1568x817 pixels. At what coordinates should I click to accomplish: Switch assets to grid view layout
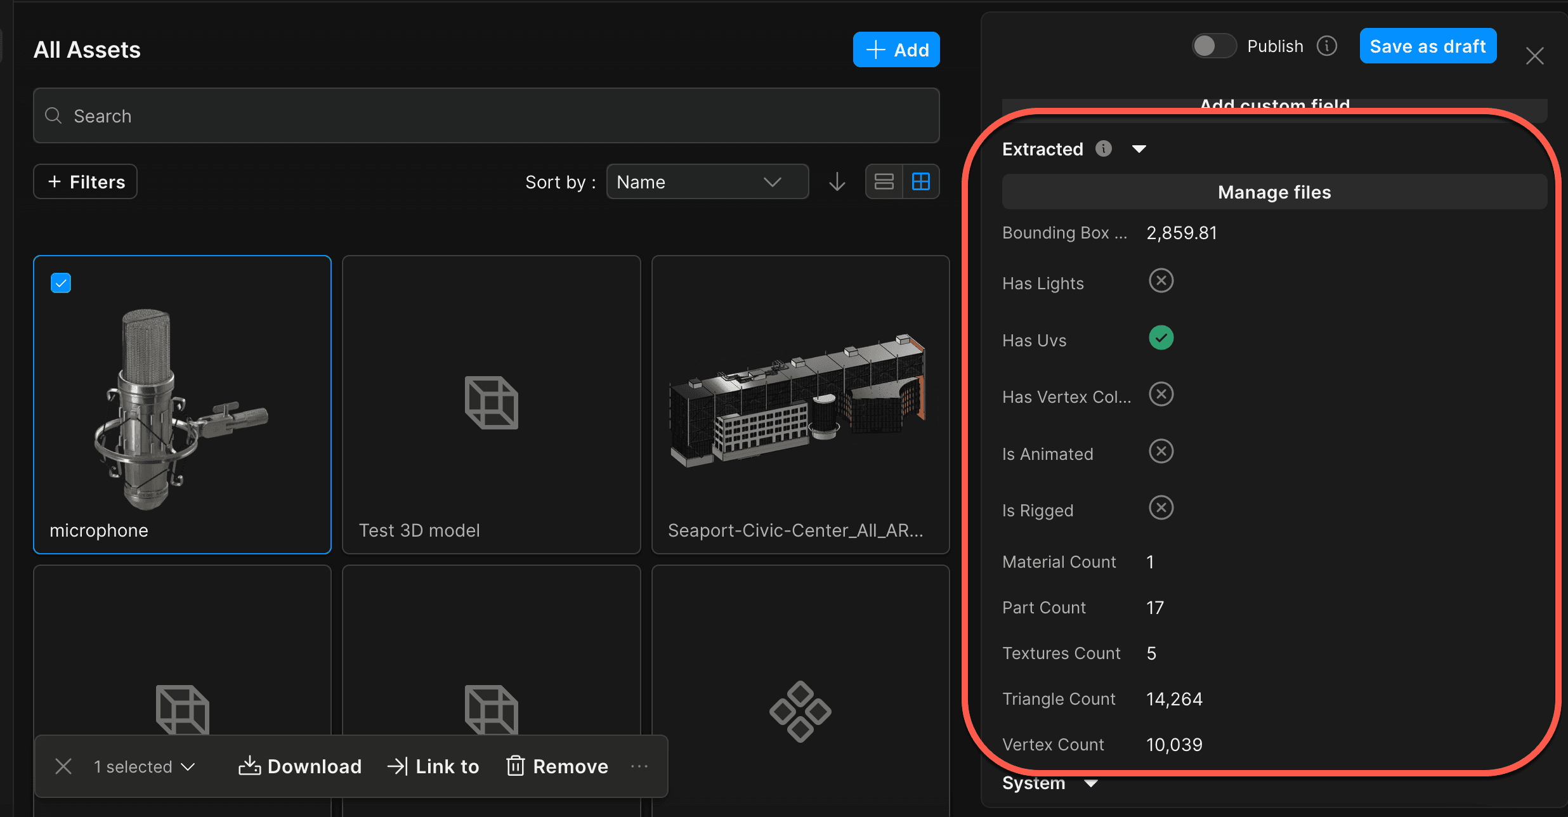[x=921, y=181]
